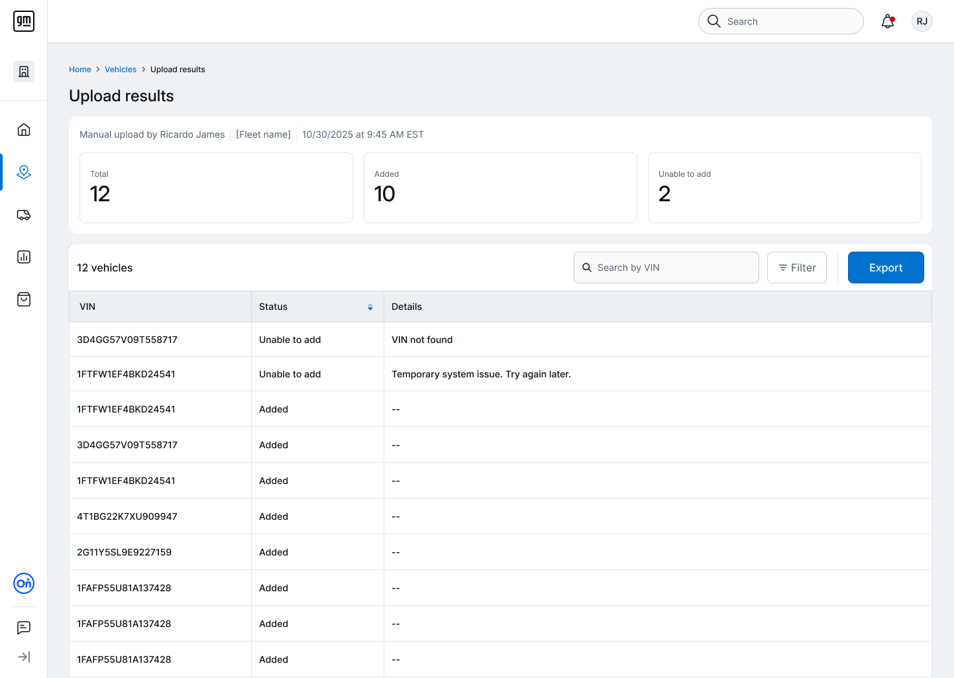Click upload timestamp '10/30/2025 at 9:45 AM EST'
The height and width of the screenshot is (678, 954).
(x=363, y=134)
